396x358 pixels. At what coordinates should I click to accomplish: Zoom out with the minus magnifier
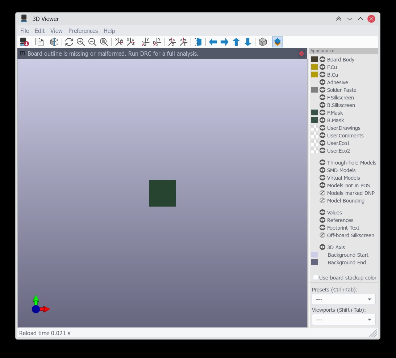coord(92,42)
